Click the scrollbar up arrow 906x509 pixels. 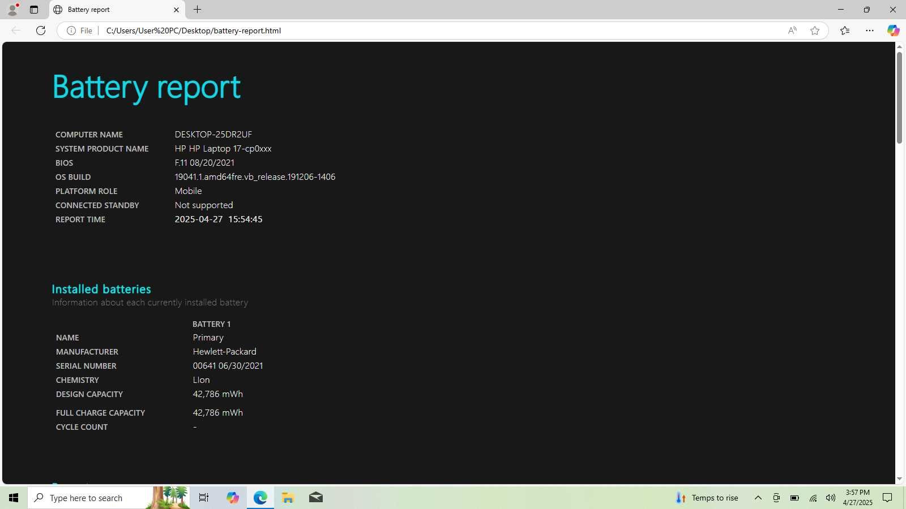point(899,46)
